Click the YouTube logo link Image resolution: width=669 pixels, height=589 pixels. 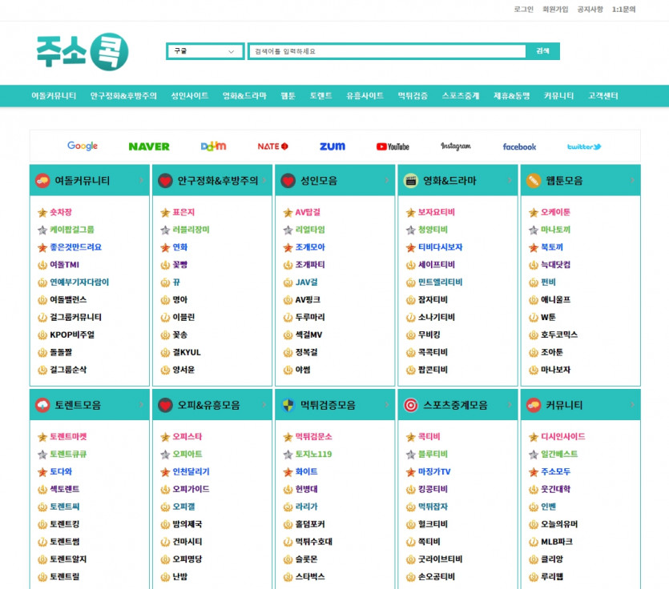pyautogui.click(x=393, y=146)
